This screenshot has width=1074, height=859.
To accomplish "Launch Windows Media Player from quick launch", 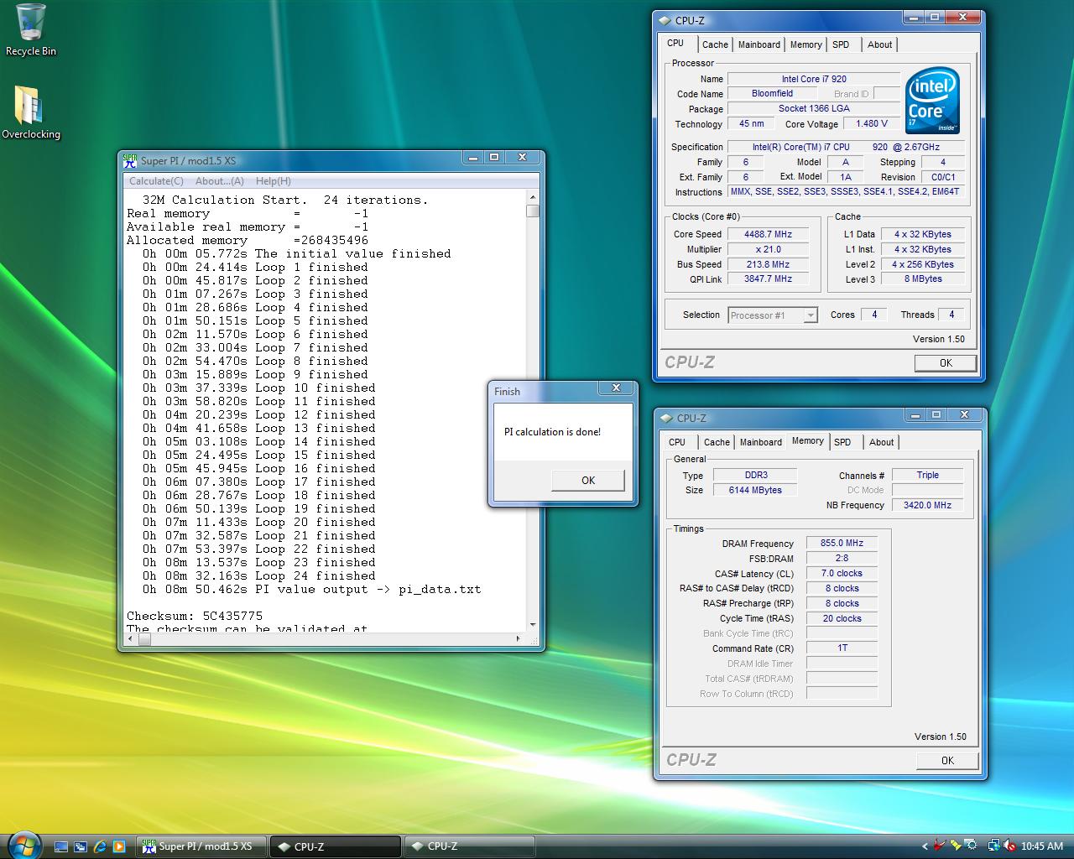I will pyautogui.click(x=119, y=846).
